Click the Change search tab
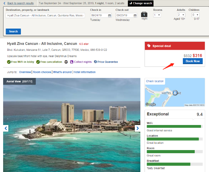This screenshot has height=172, width=209. 141,3
